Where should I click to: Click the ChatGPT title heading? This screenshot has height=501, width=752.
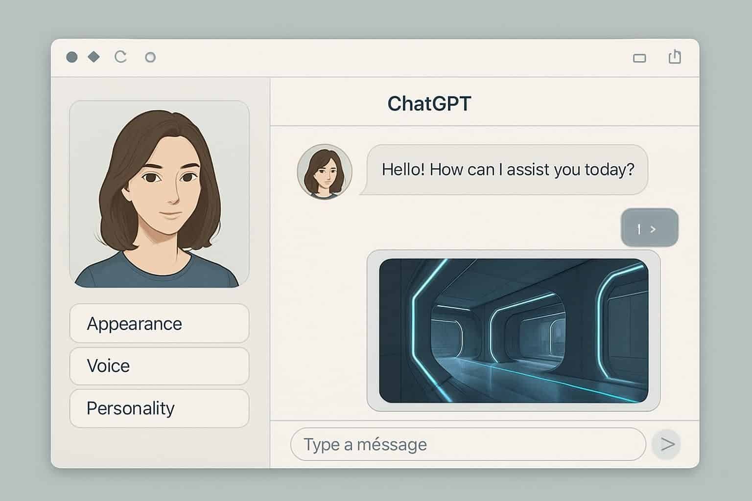coord(429,104)
